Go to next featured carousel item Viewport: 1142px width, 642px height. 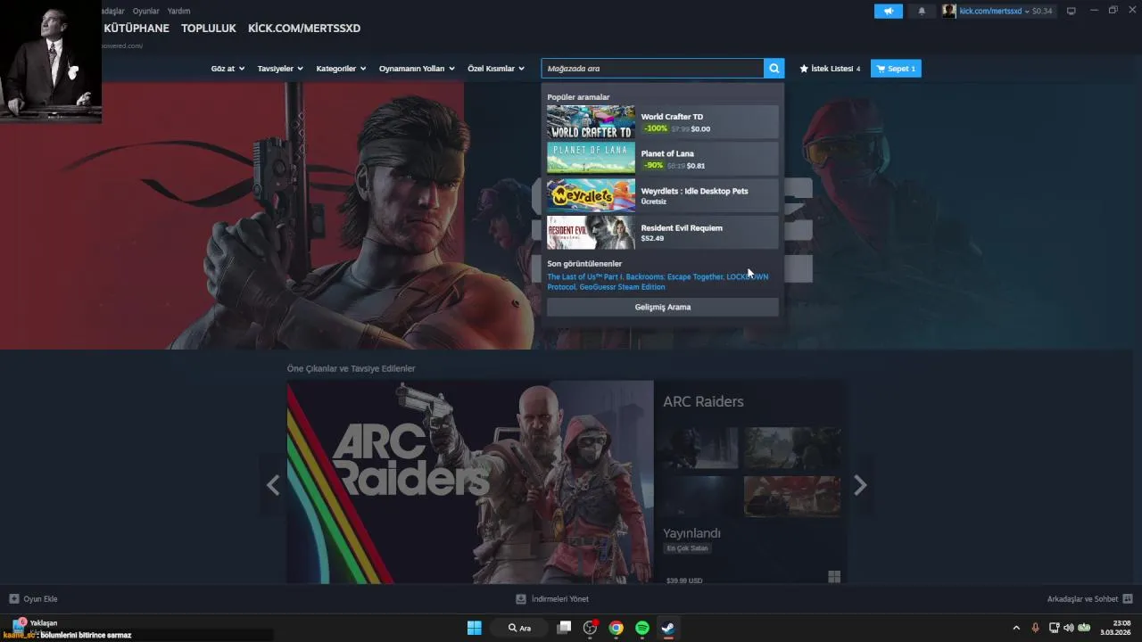tap(860, 485)
